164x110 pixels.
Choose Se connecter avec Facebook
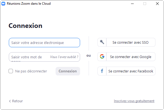(x=127, y=71)
